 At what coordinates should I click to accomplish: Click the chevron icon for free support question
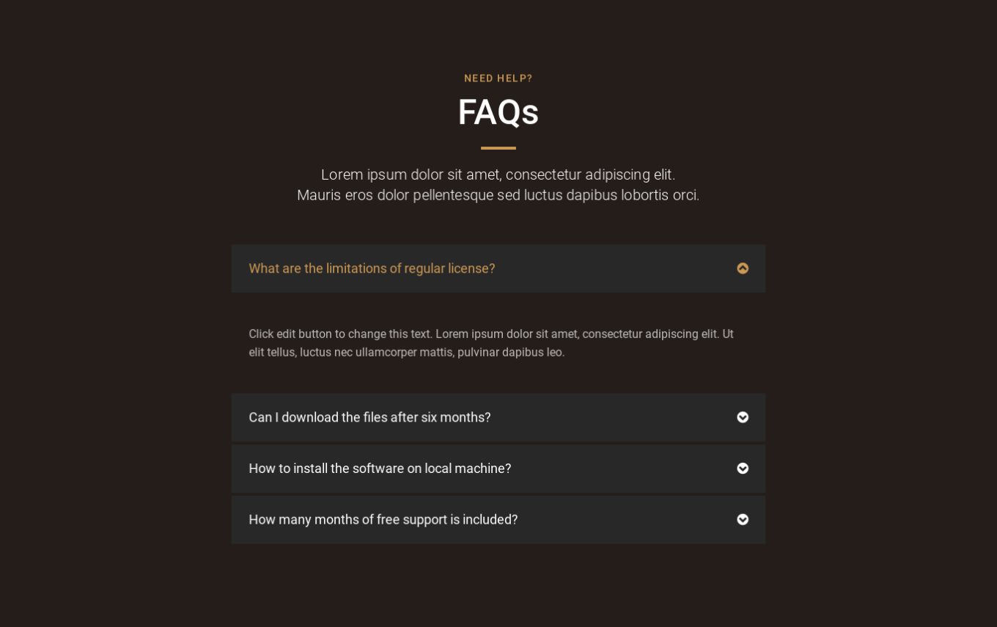point(743,519)
